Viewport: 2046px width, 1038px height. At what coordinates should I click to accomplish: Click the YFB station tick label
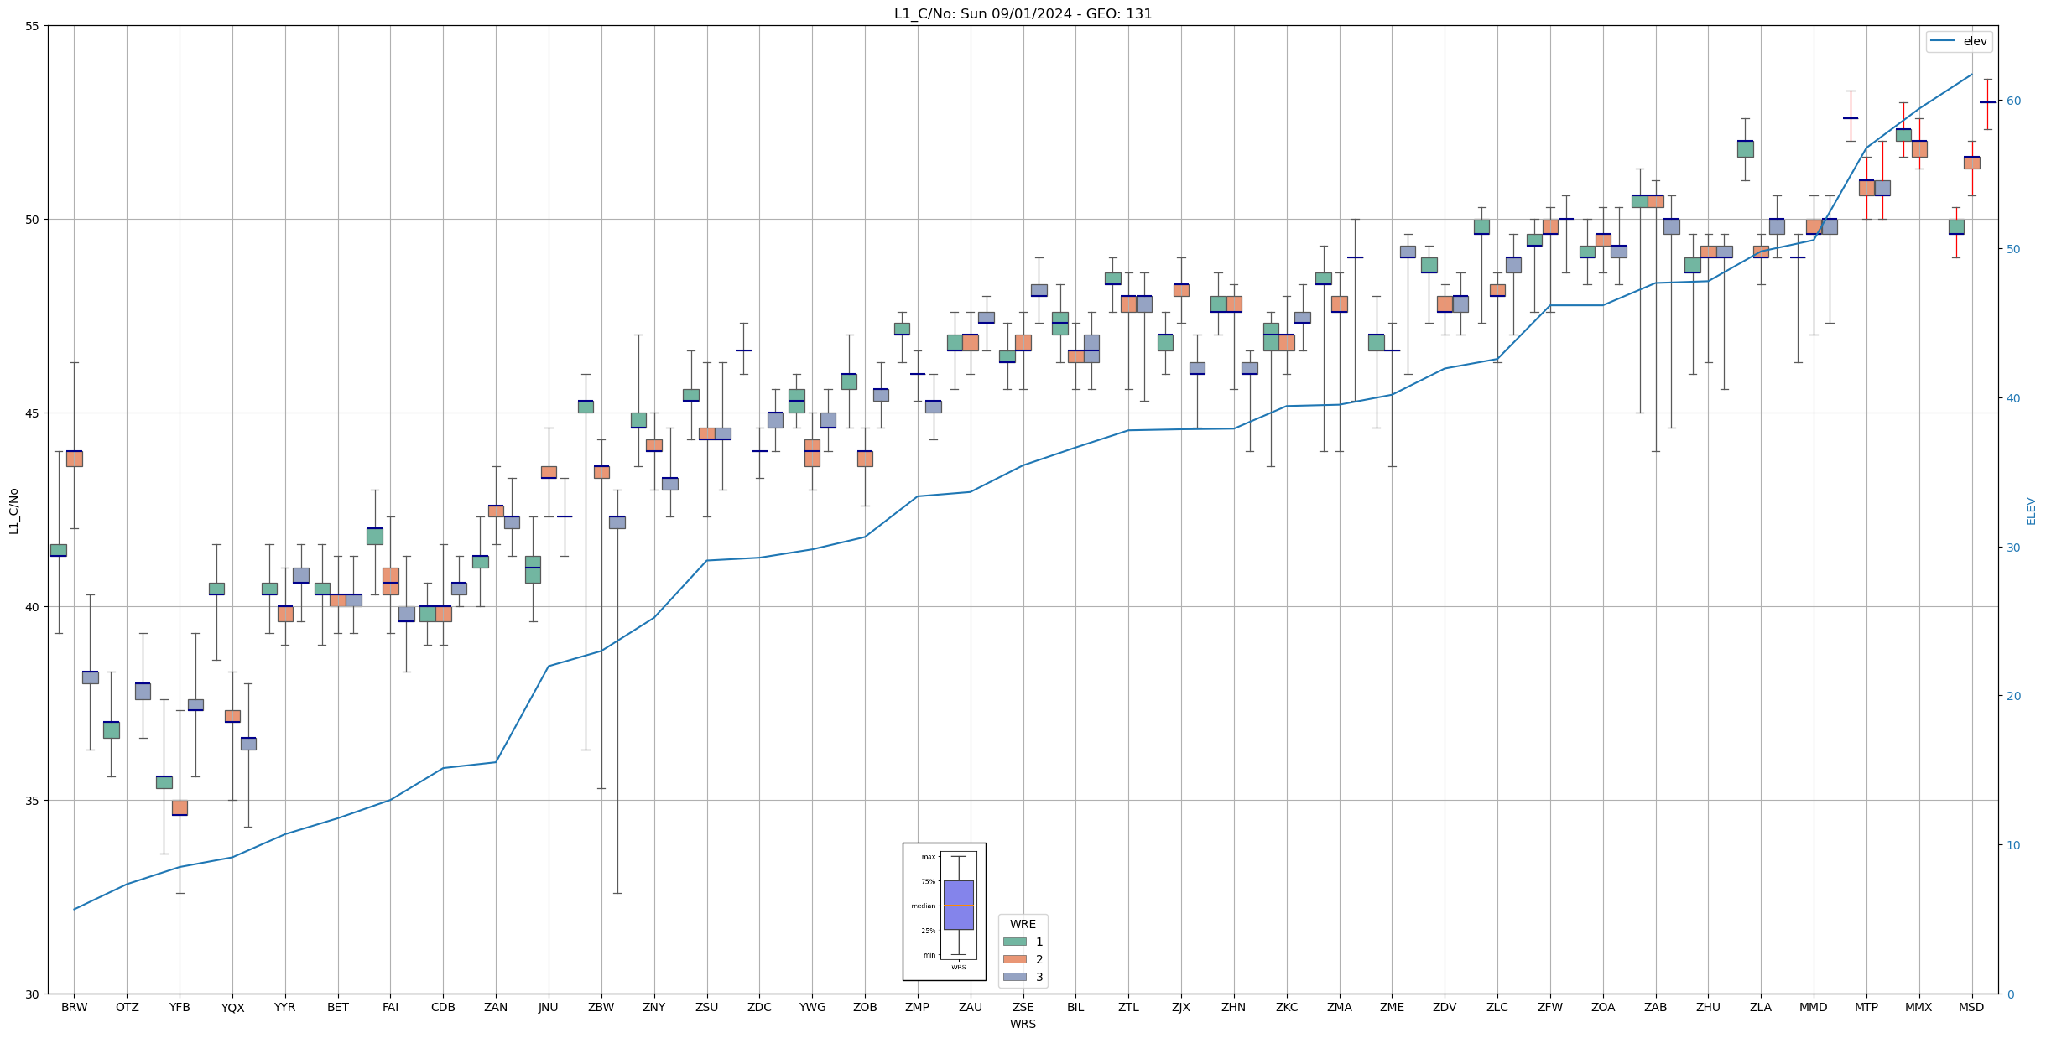tap(180, 1007)
